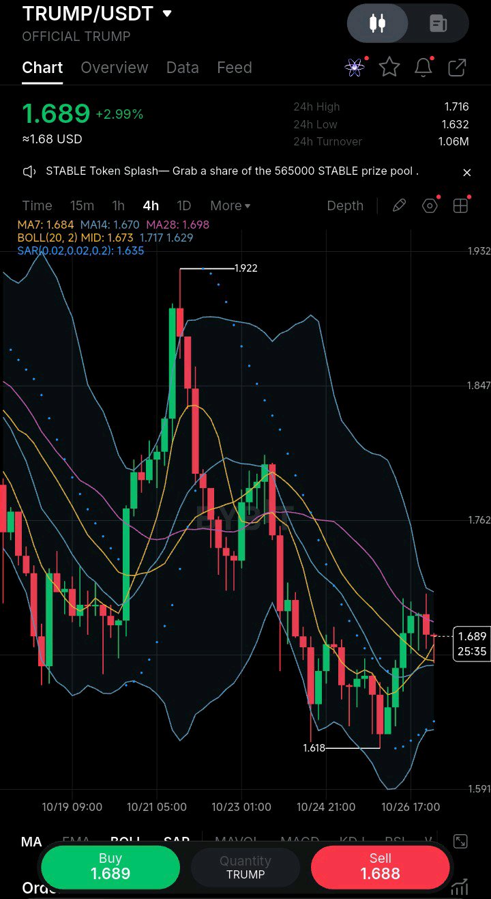Add pair to favorites with star icon
491x899 pixels.
pyautogui.click(x=389, y=67)
